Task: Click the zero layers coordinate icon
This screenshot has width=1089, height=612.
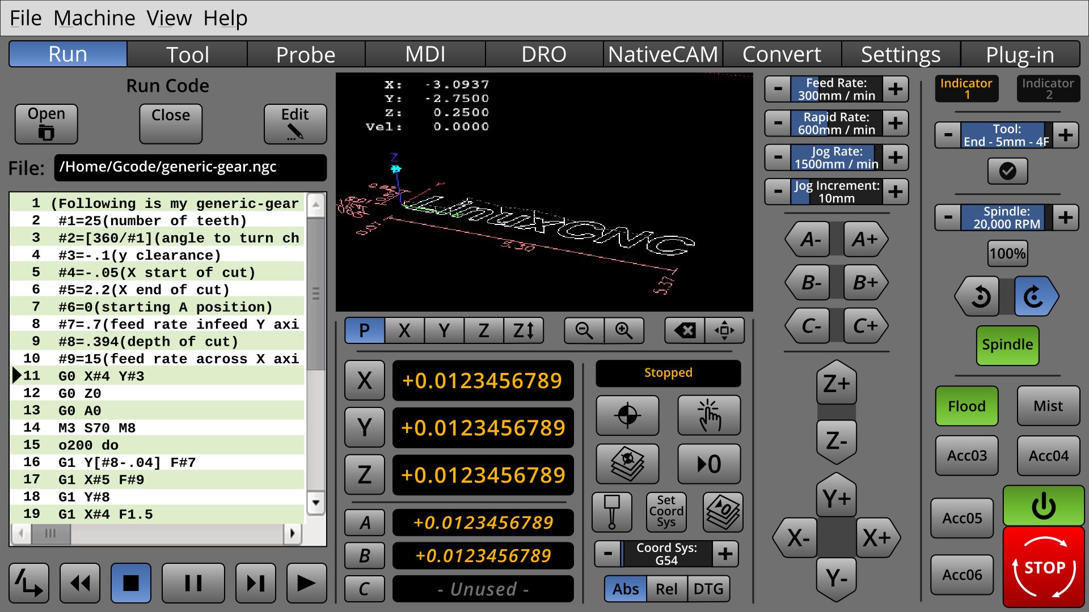Action: coord(723,512)
